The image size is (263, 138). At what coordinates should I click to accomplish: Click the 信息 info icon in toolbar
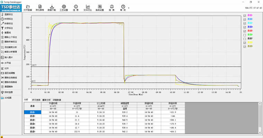pos(76,8)
